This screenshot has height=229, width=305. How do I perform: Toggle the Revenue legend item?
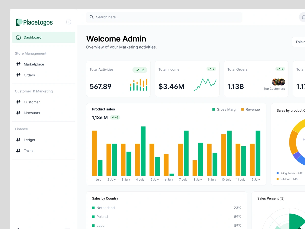click(x=250, y=110)
